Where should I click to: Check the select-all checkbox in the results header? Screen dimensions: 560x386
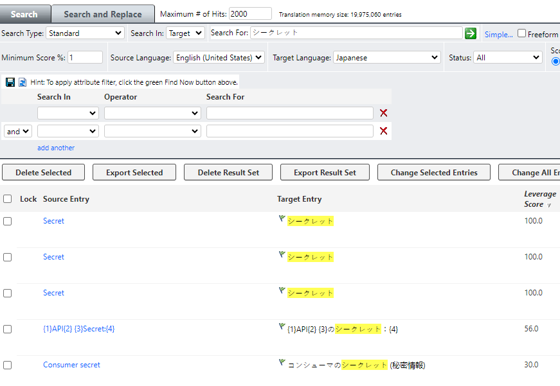pos(7,198)
